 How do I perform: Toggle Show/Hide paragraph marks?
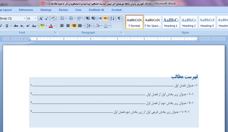pyautogui.click(x=119, y=18)
